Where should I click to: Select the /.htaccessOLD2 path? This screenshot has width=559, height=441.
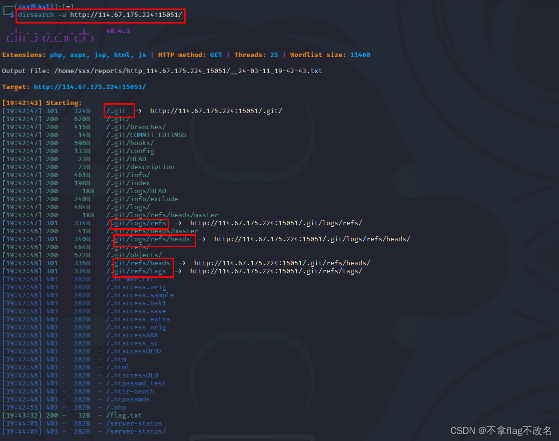134,351
